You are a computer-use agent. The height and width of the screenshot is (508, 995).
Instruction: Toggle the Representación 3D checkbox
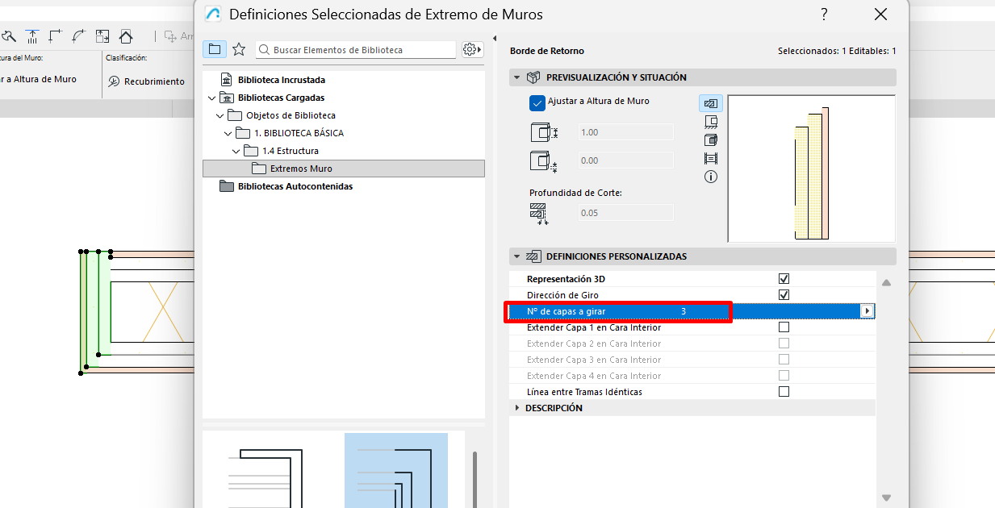tap(784, 279)
